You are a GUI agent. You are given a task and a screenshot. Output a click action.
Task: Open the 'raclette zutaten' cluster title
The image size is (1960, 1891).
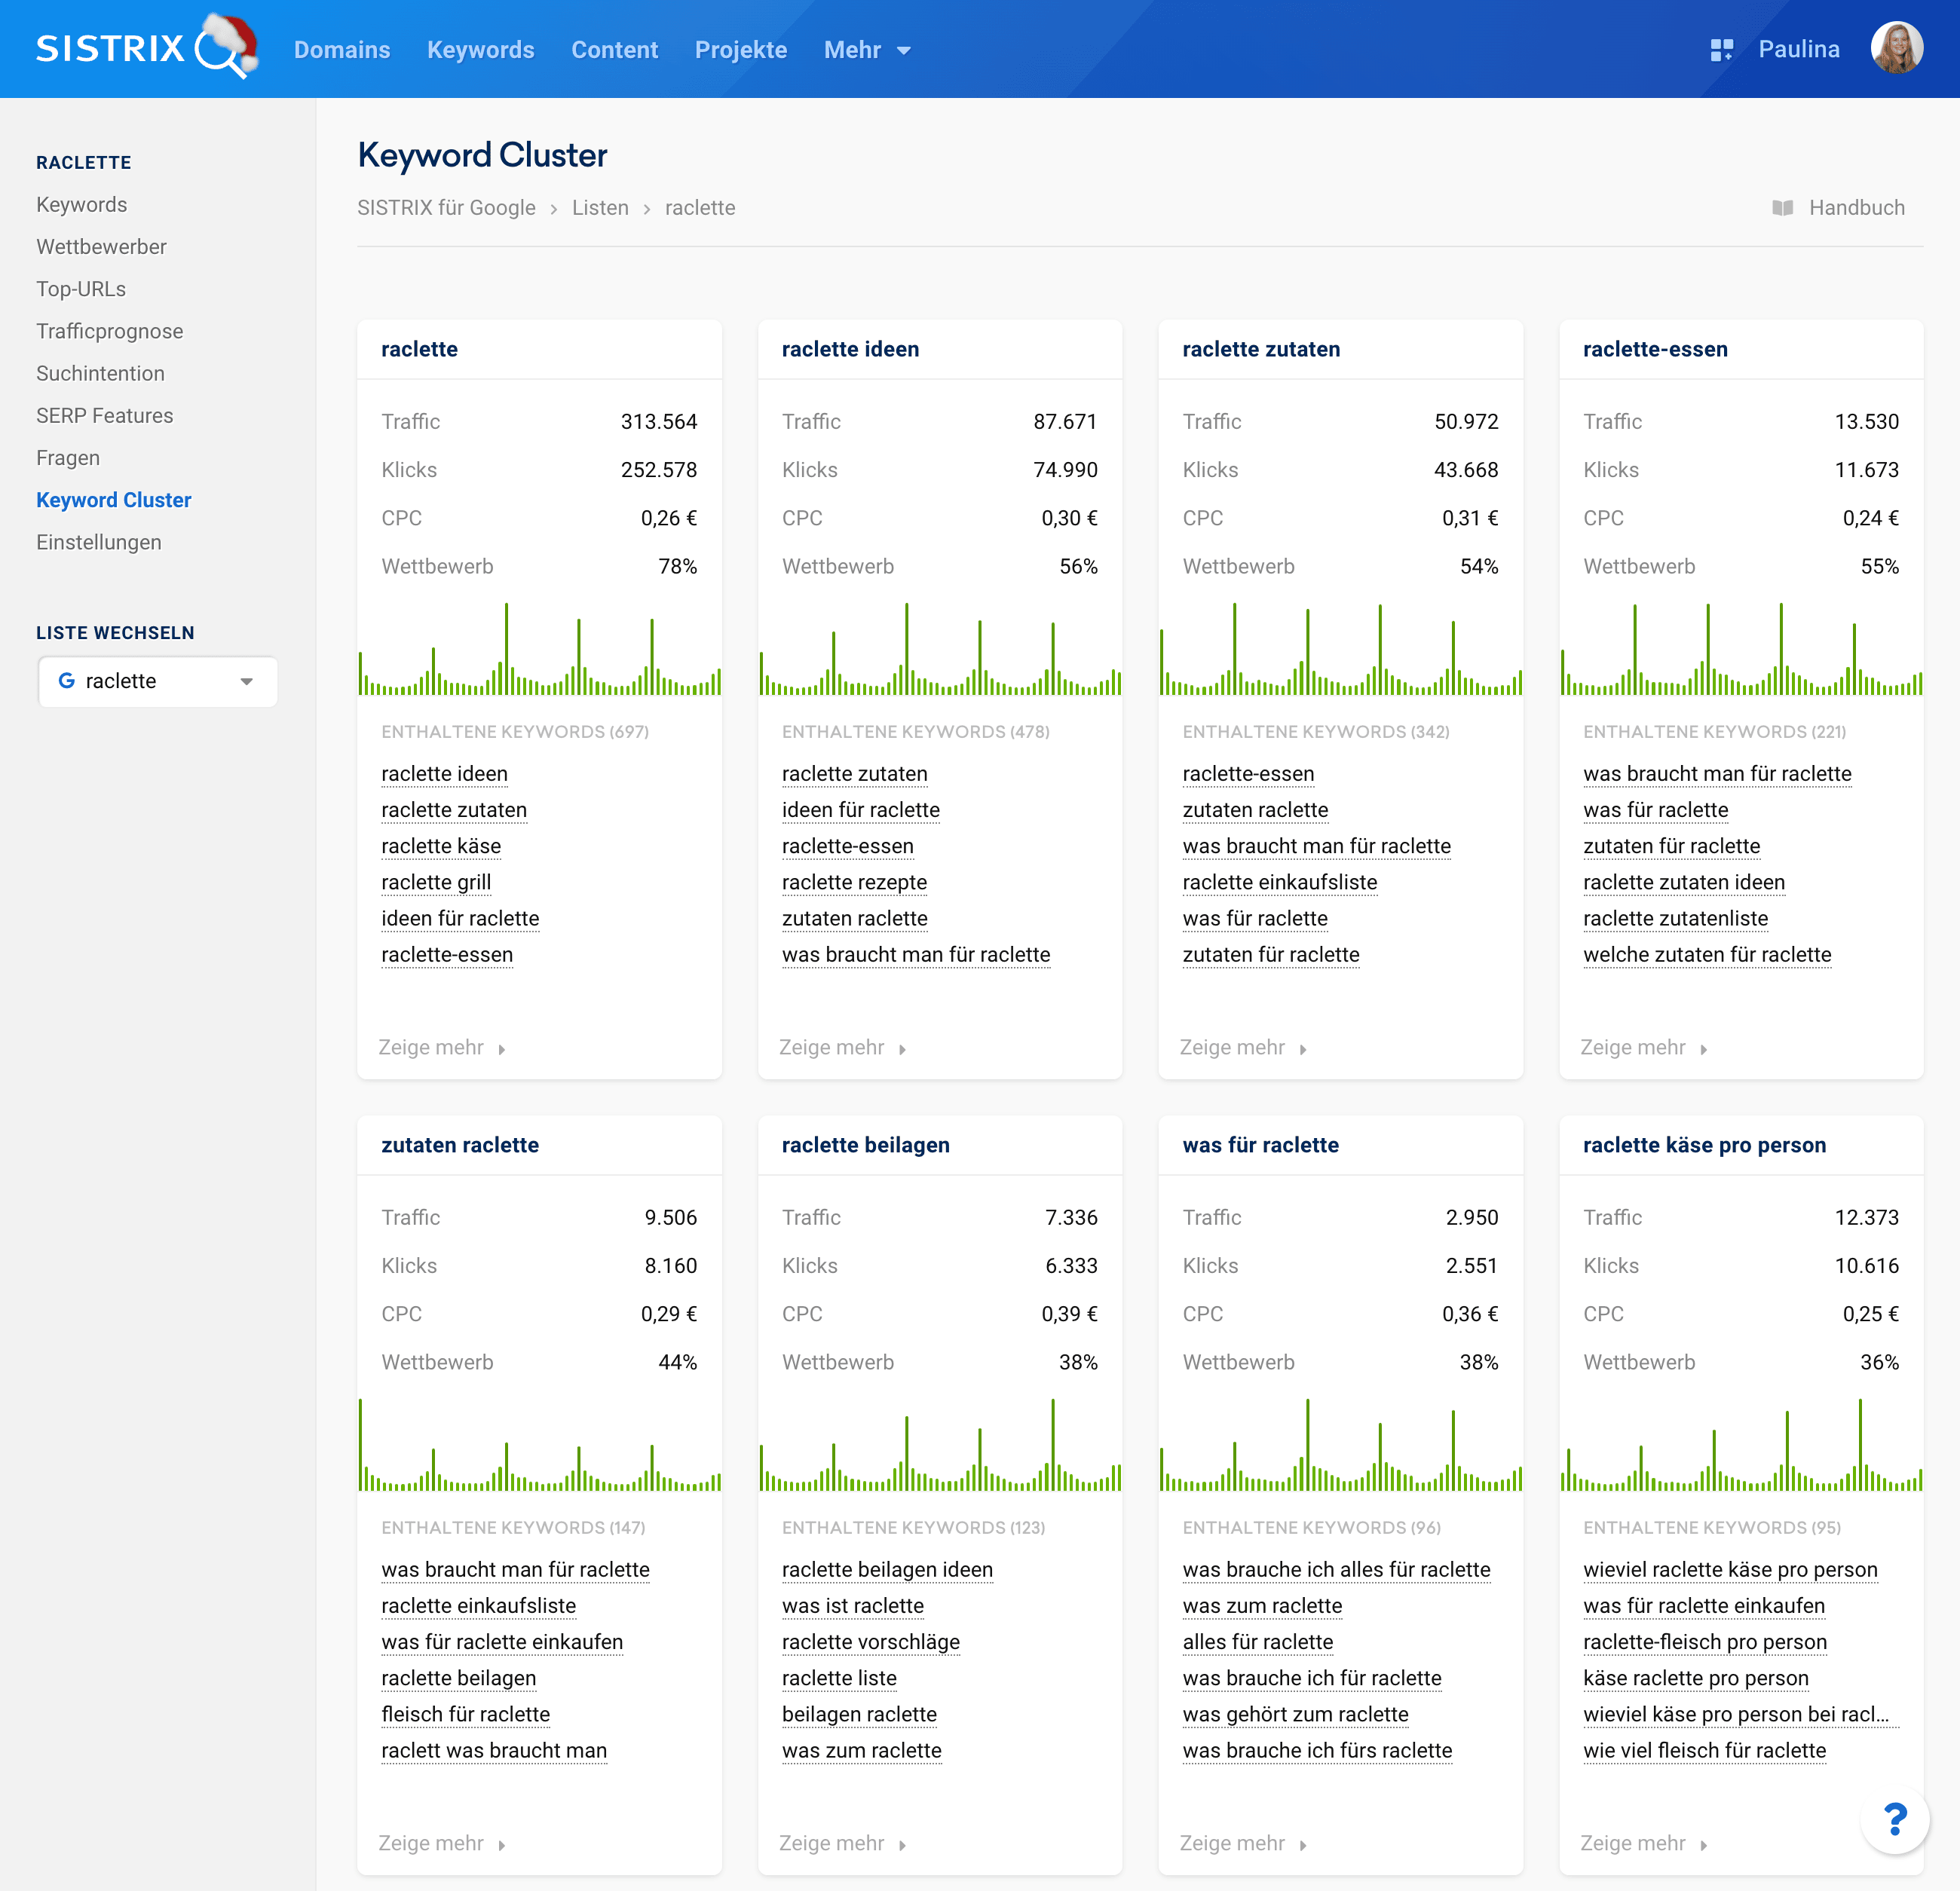pos(1260,349)
